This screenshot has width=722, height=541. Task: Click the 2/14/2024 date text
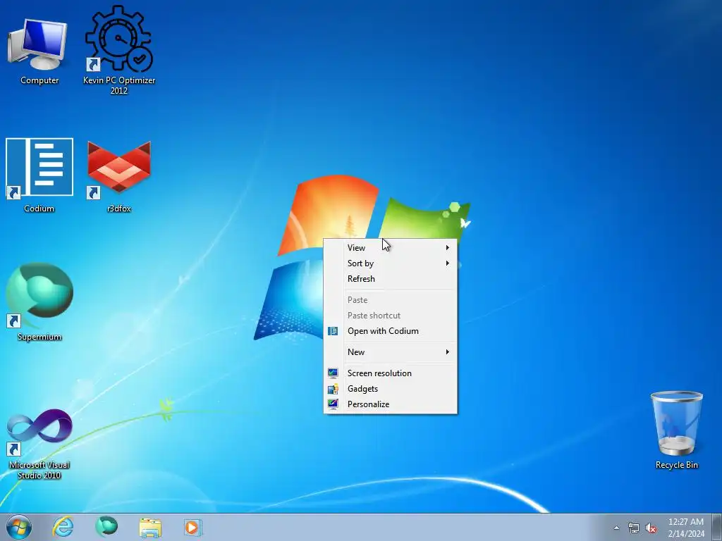click(x=686, y=534)
